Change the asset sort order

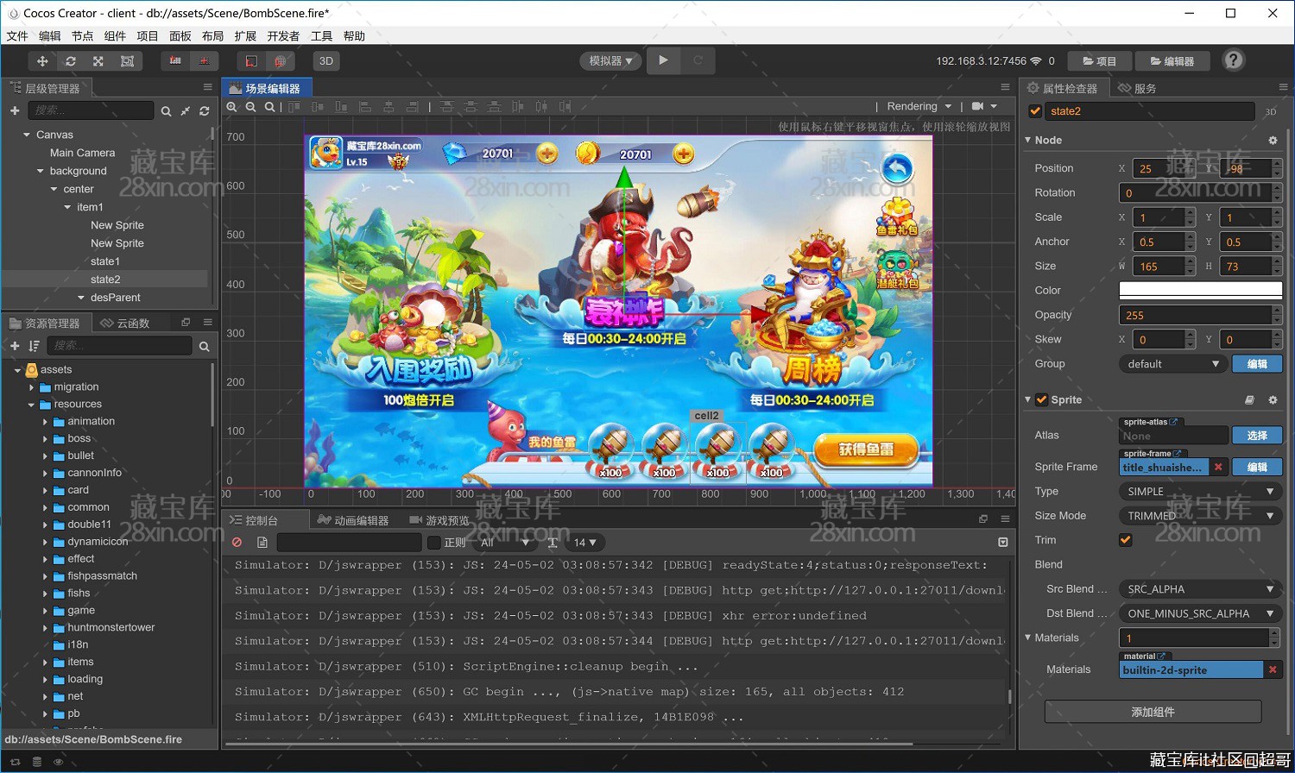[x=35, y=346]
